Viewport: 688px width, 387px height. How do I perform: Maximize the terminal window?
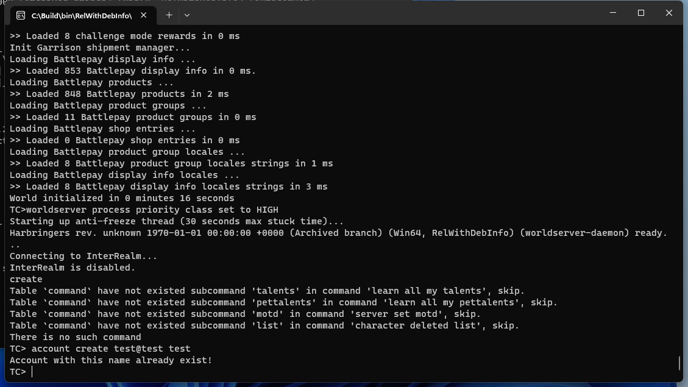pos(641,13)
